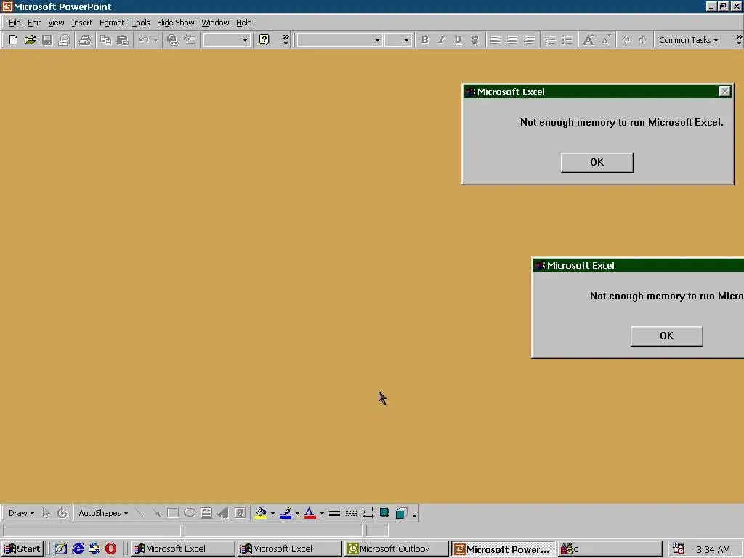Open the Windows Start button

[x=23, y=549]
